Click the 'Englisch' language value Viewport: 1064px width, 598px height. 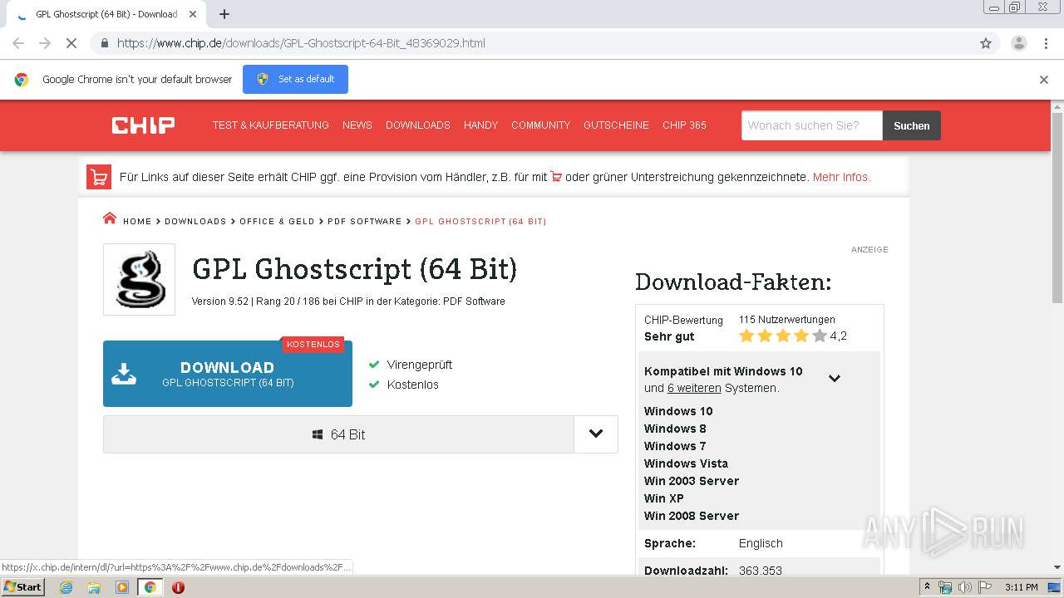761,543
